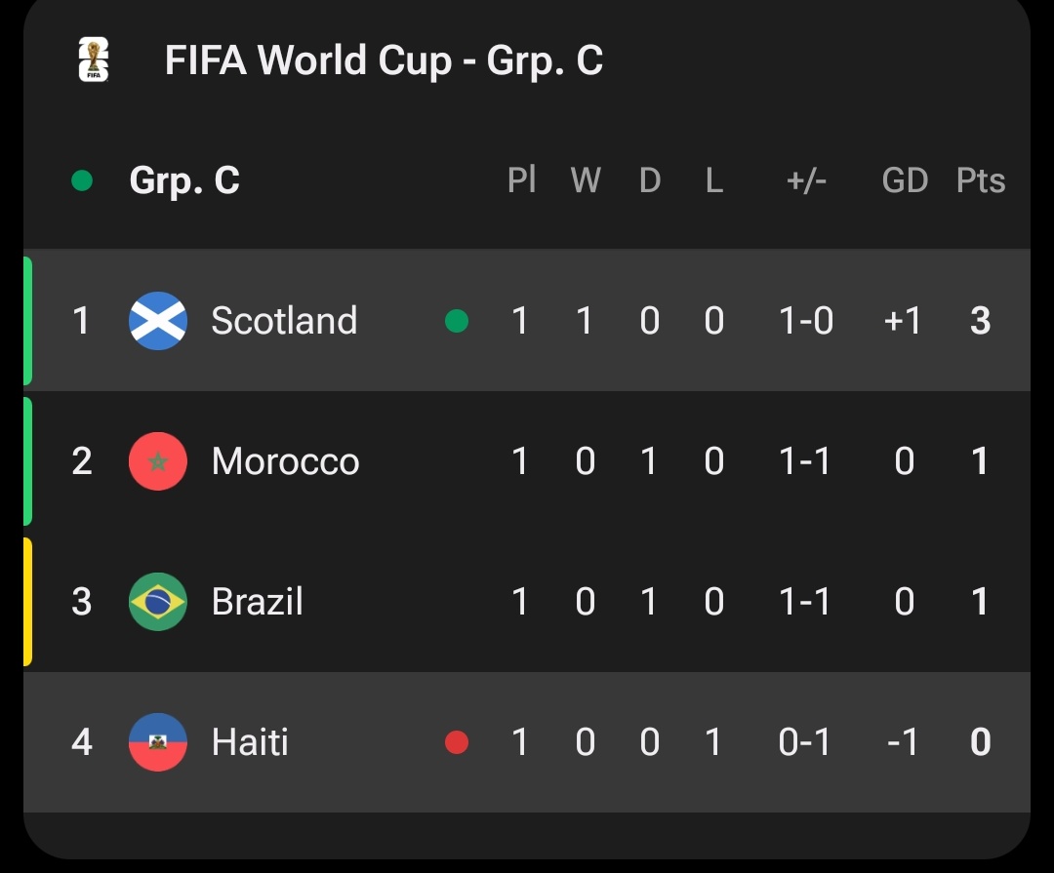This screenshot has width=1054, height=873.
Task: Tap the W column header
Action: point(586,180)
